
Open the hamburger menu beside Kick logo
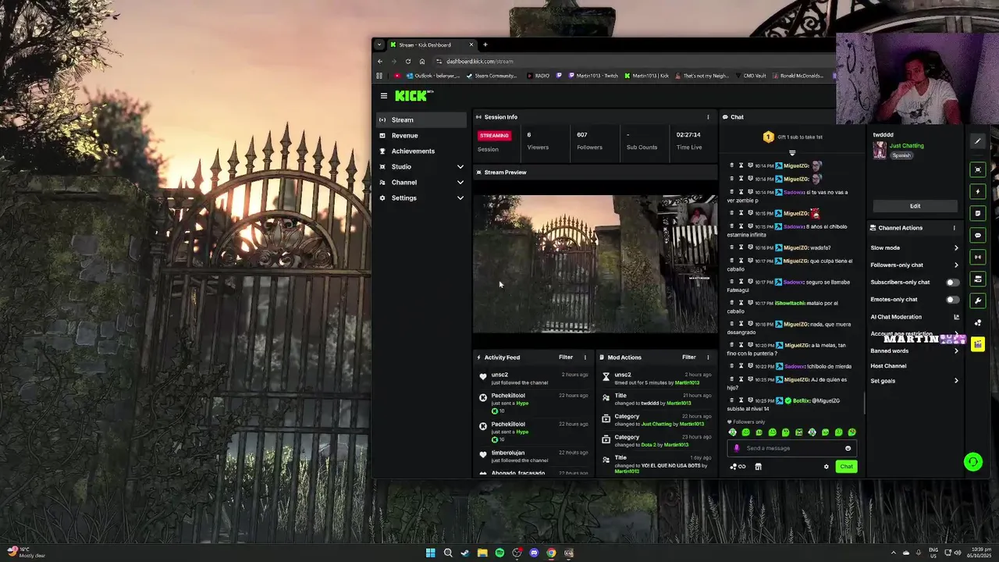pos(383,96)
